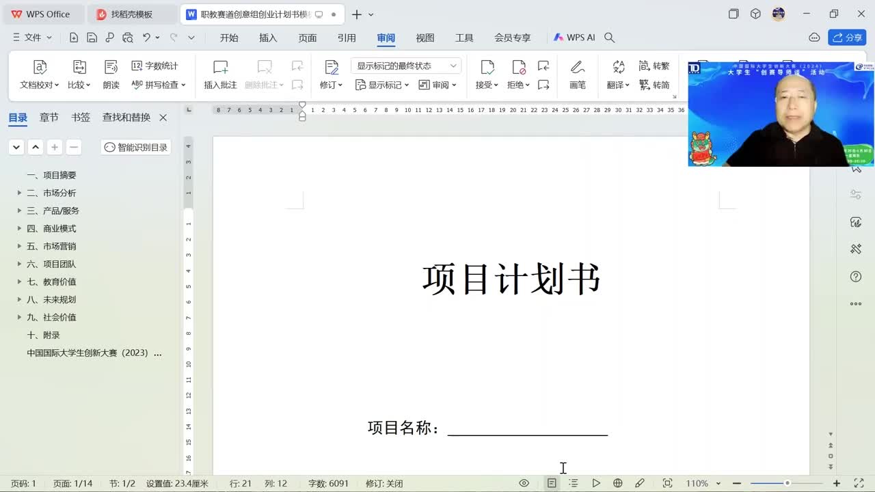The width and height of the screenshot is (875, 492).
Task: Switch to the 引用 ribbon tab
Action: click(347, 38)
